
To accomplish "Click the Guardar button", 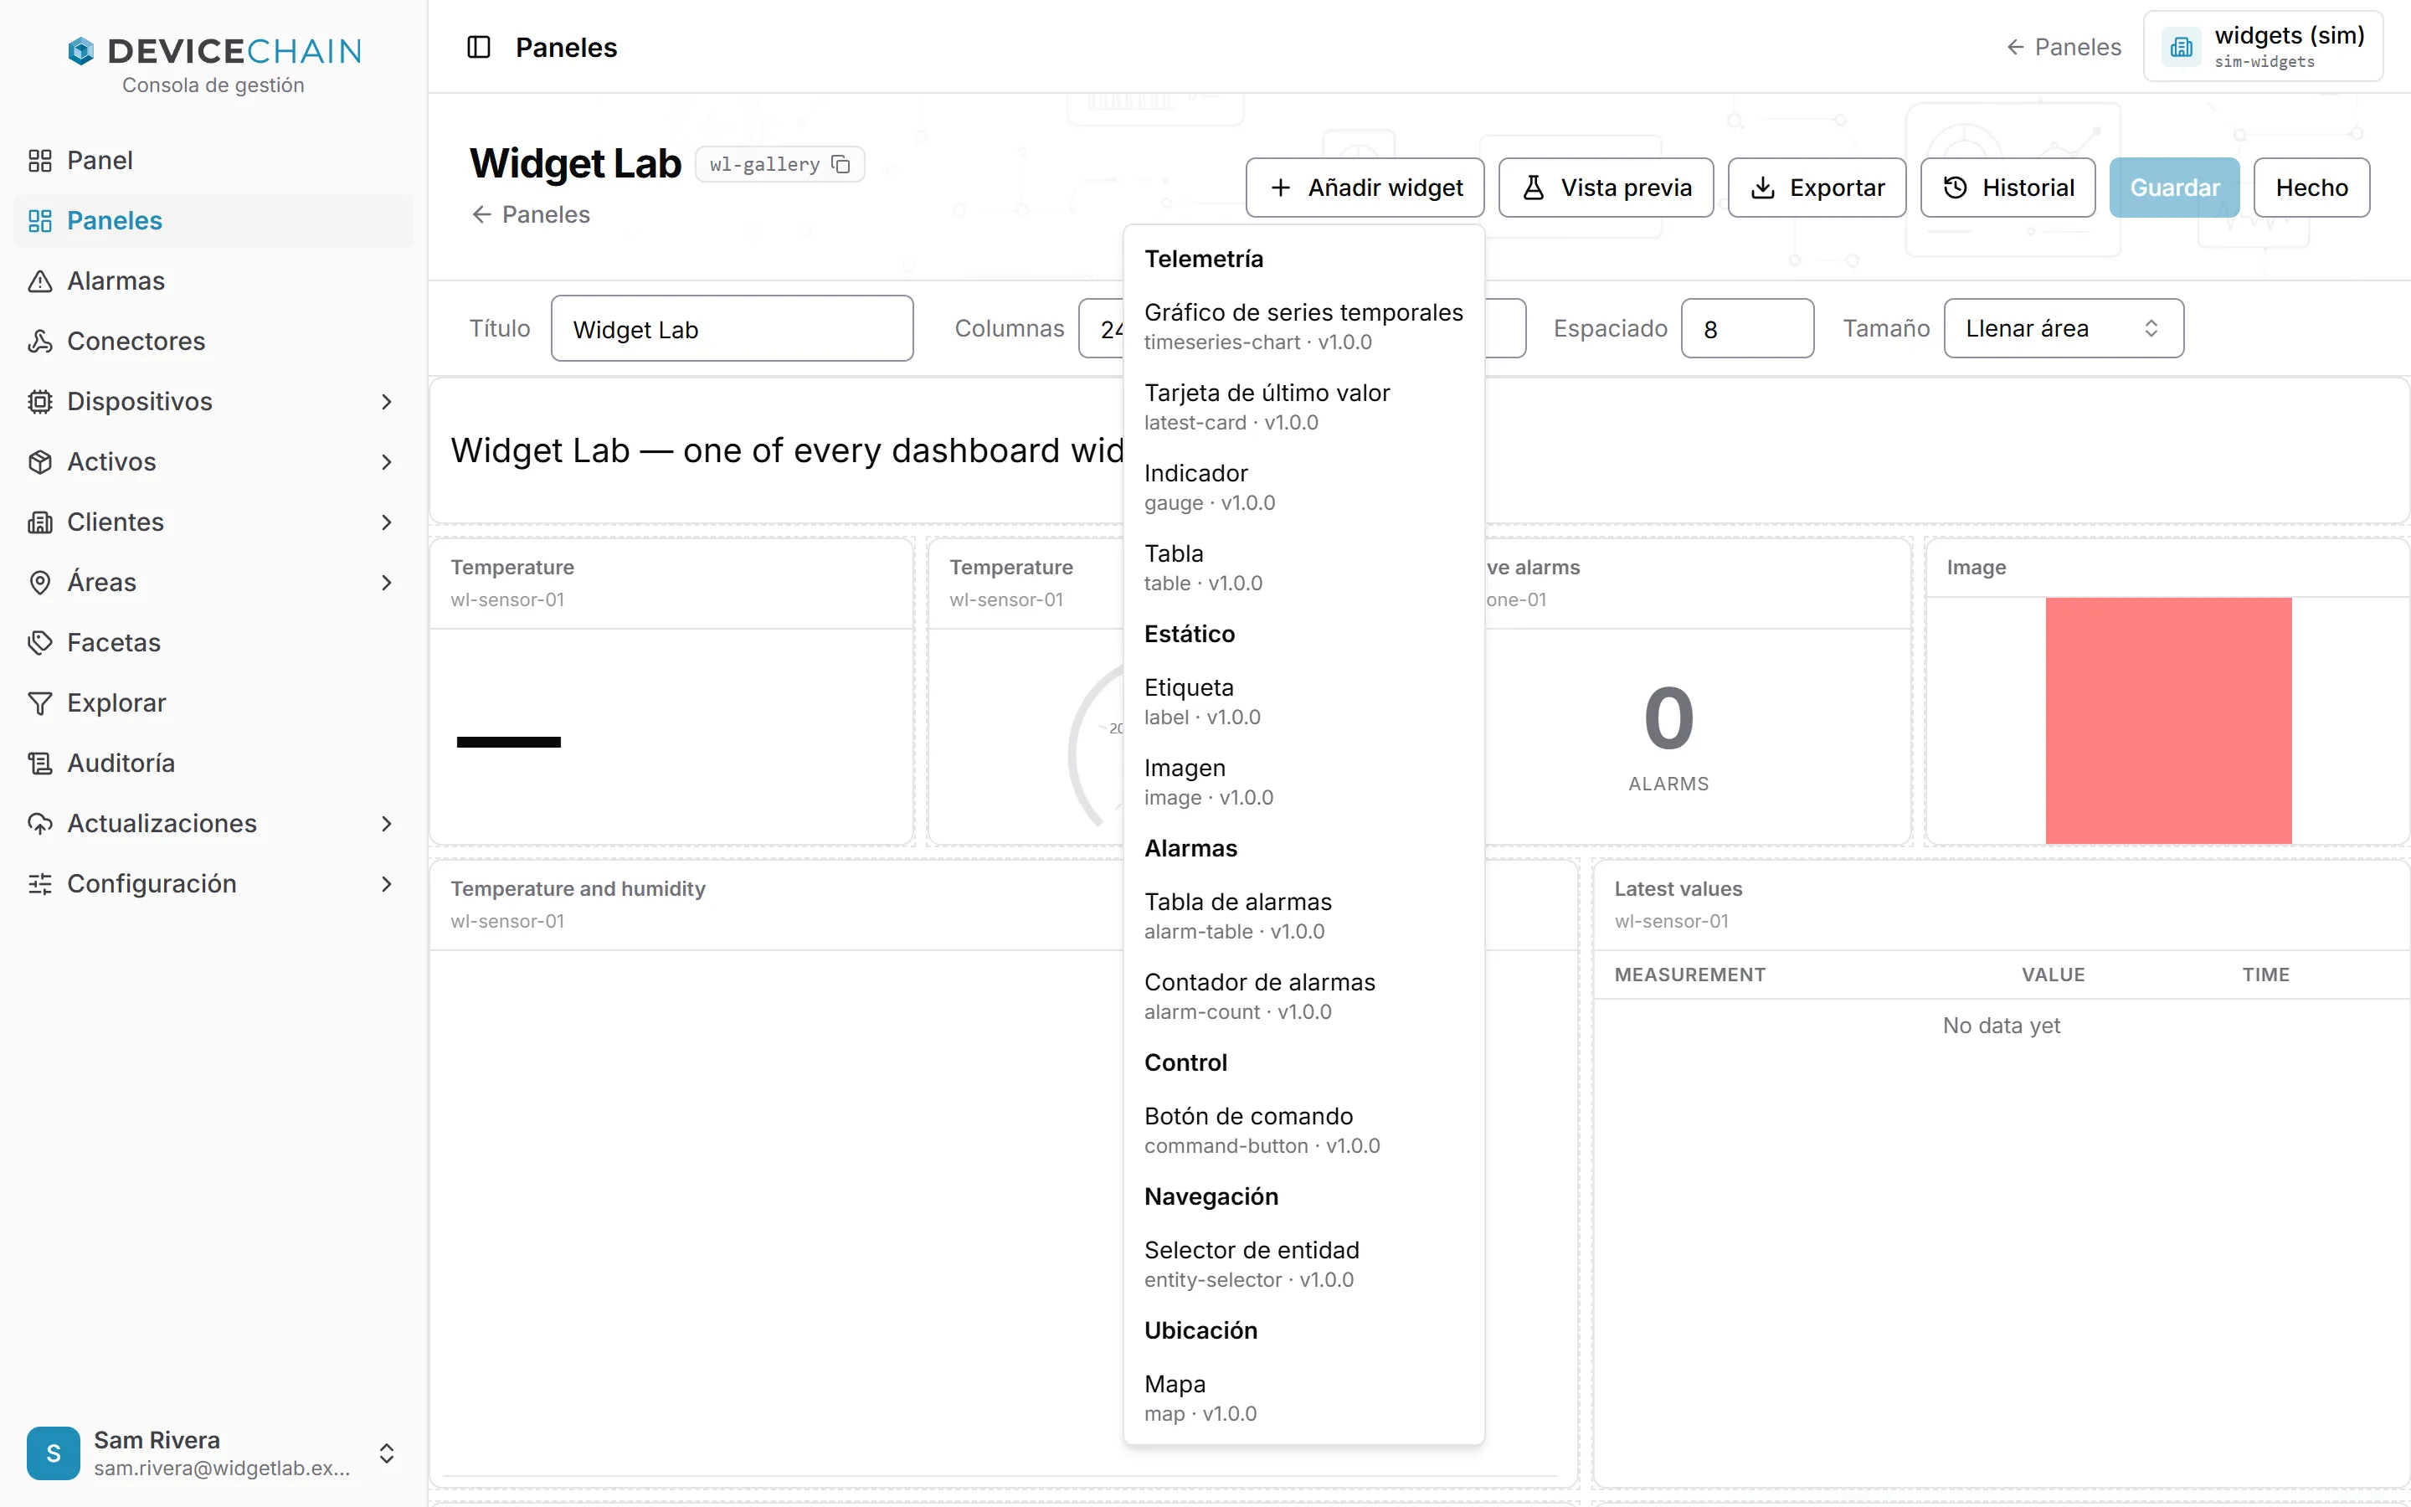I will pyautogui.click(x=2174, y=188).
